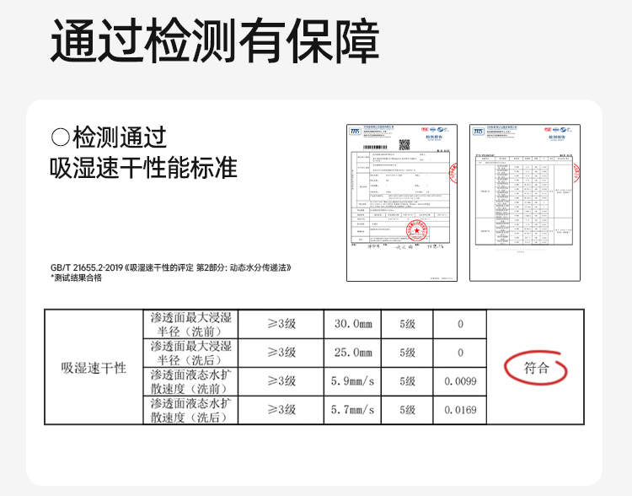Click the TTTS logo on second report
632x496 pixels.
[x=479, y=132]
